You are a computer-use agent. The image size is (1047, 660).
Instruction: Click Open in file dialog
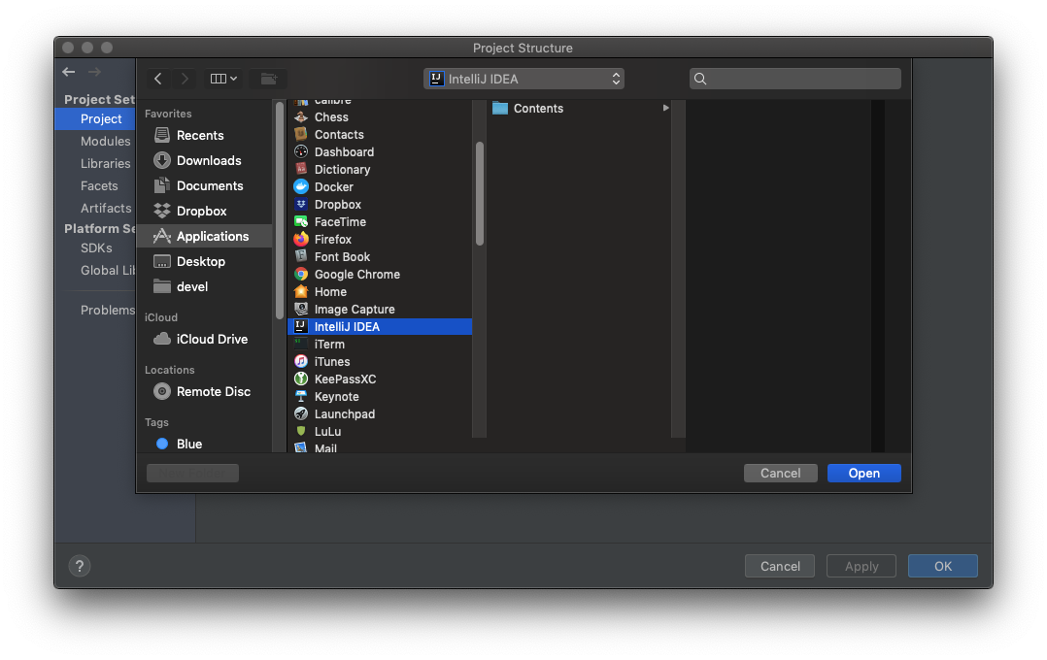pyautogui.click(x=864, y=473)
